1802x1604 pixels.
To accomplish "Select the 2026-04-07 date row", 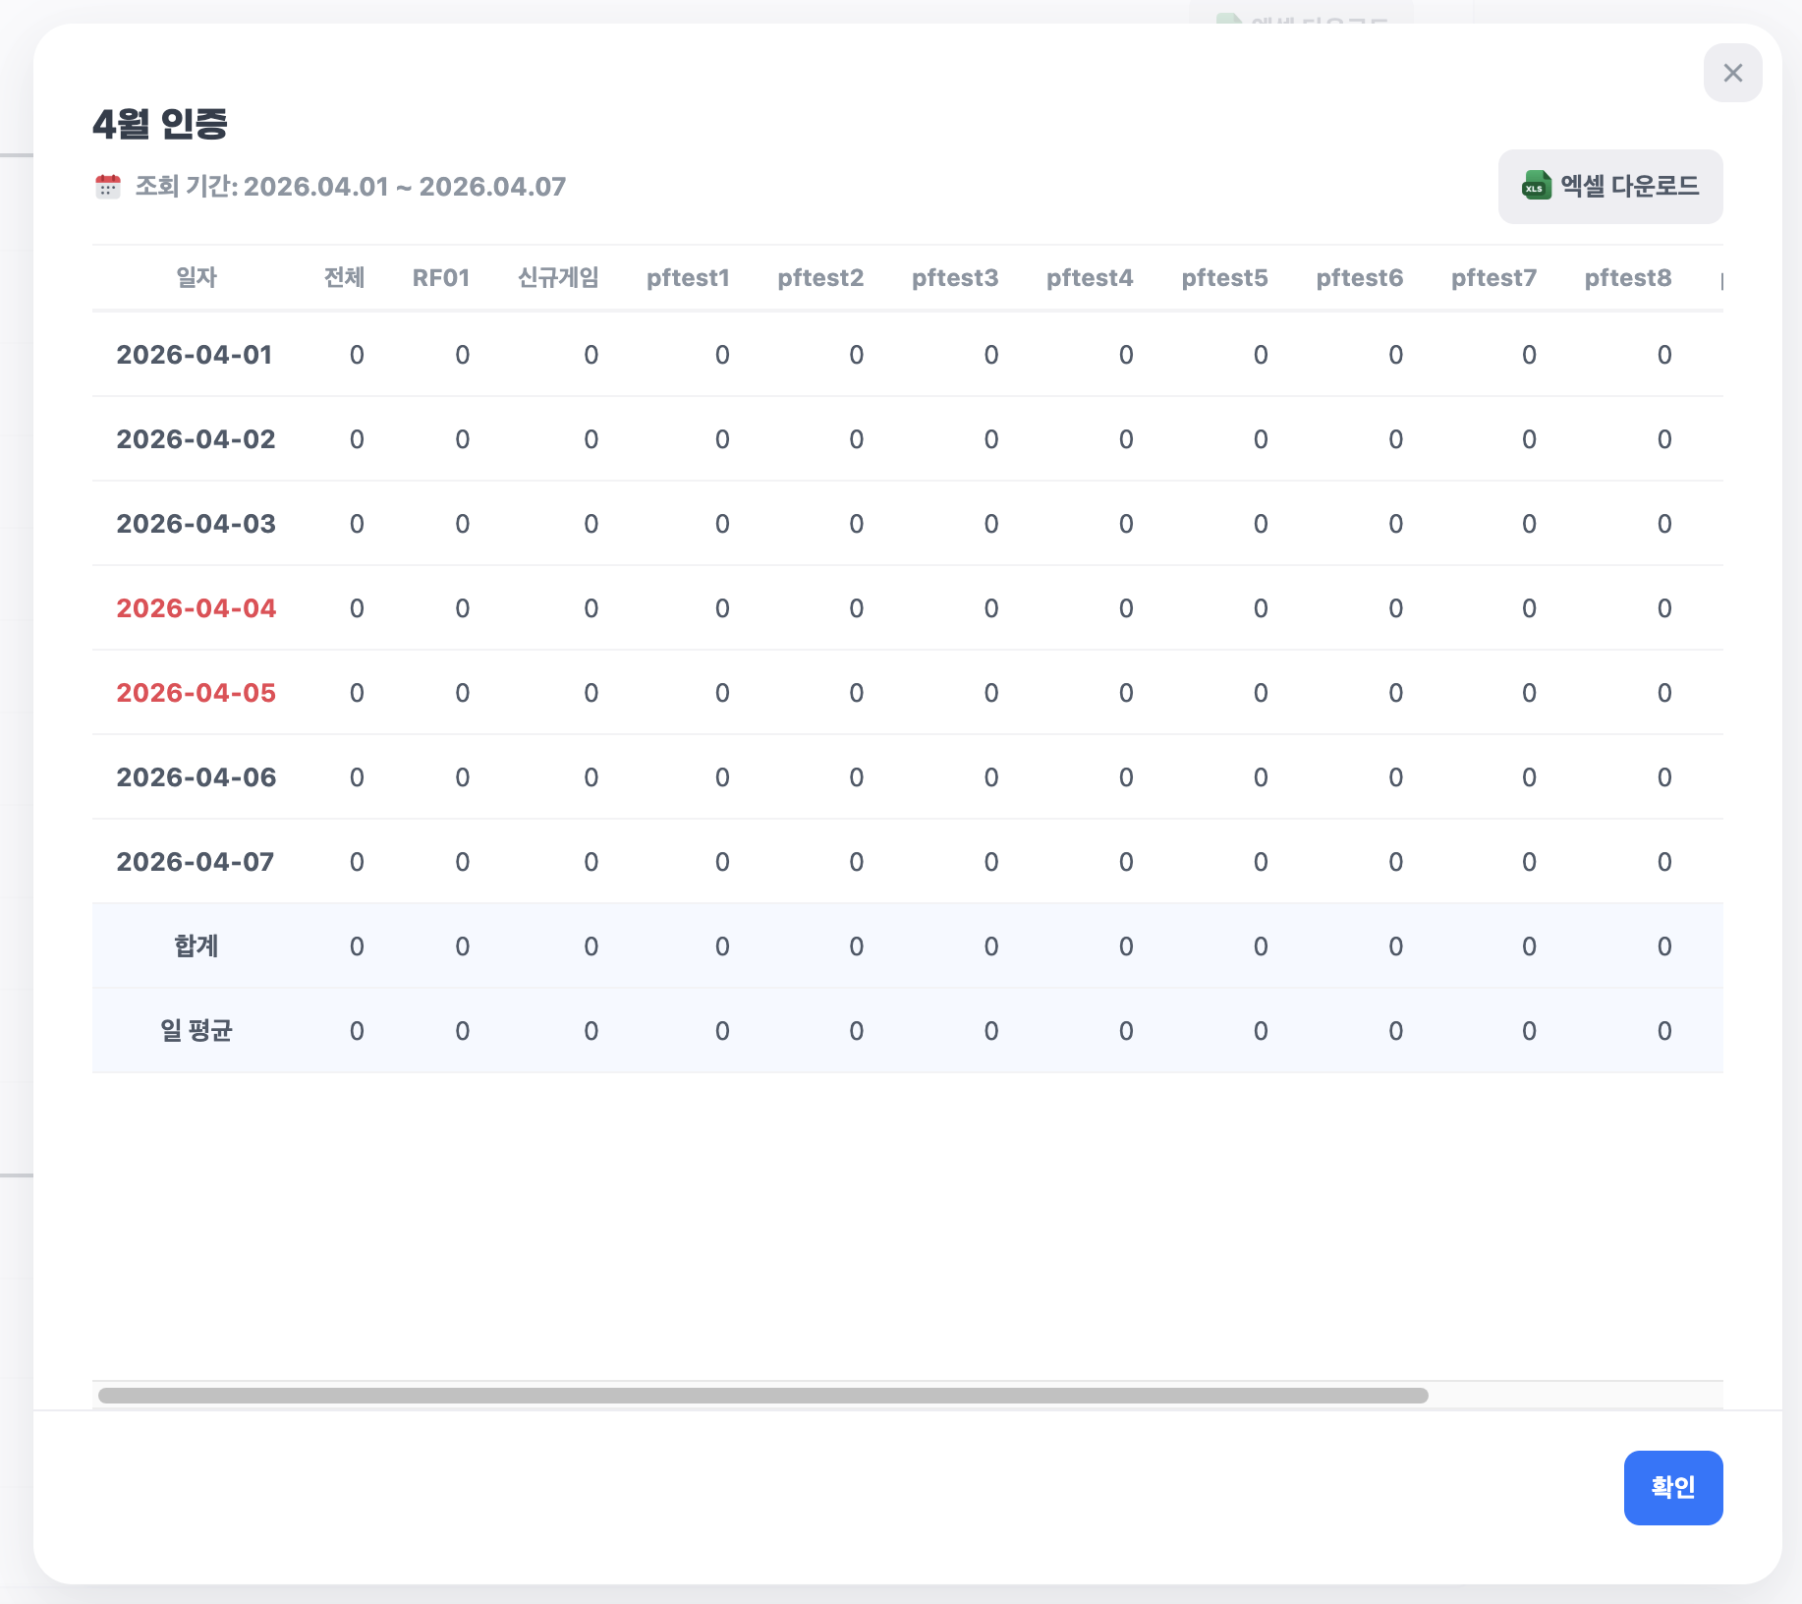I will tap(196, 862).
